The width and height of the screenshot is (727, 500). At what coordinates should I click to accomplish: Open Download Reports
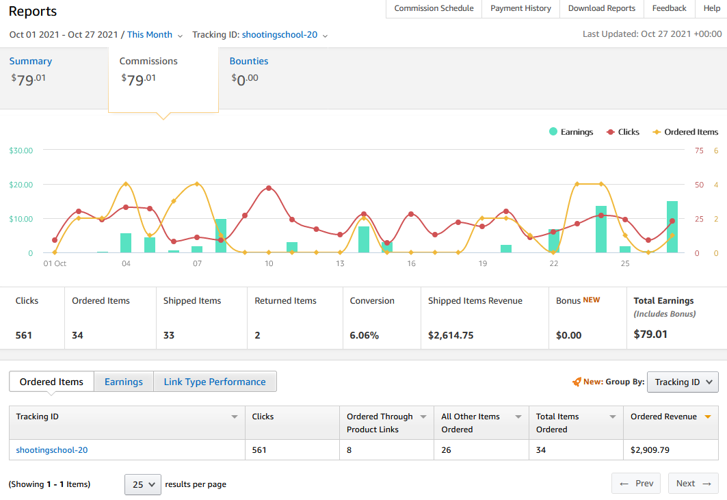(x=602, y=8)
